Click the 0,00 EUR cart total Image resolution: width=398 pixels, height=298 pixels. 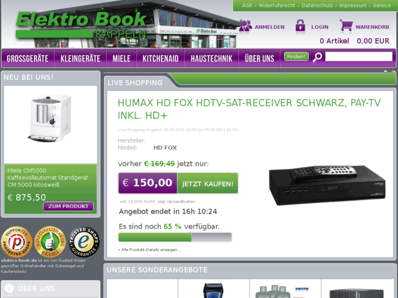point(373,41)
